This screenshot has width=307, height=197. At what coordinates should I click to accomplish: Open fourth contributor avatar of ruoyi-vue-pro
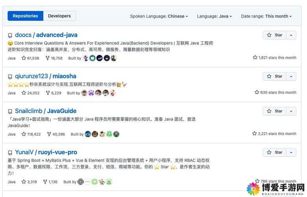tap(102, 182)
